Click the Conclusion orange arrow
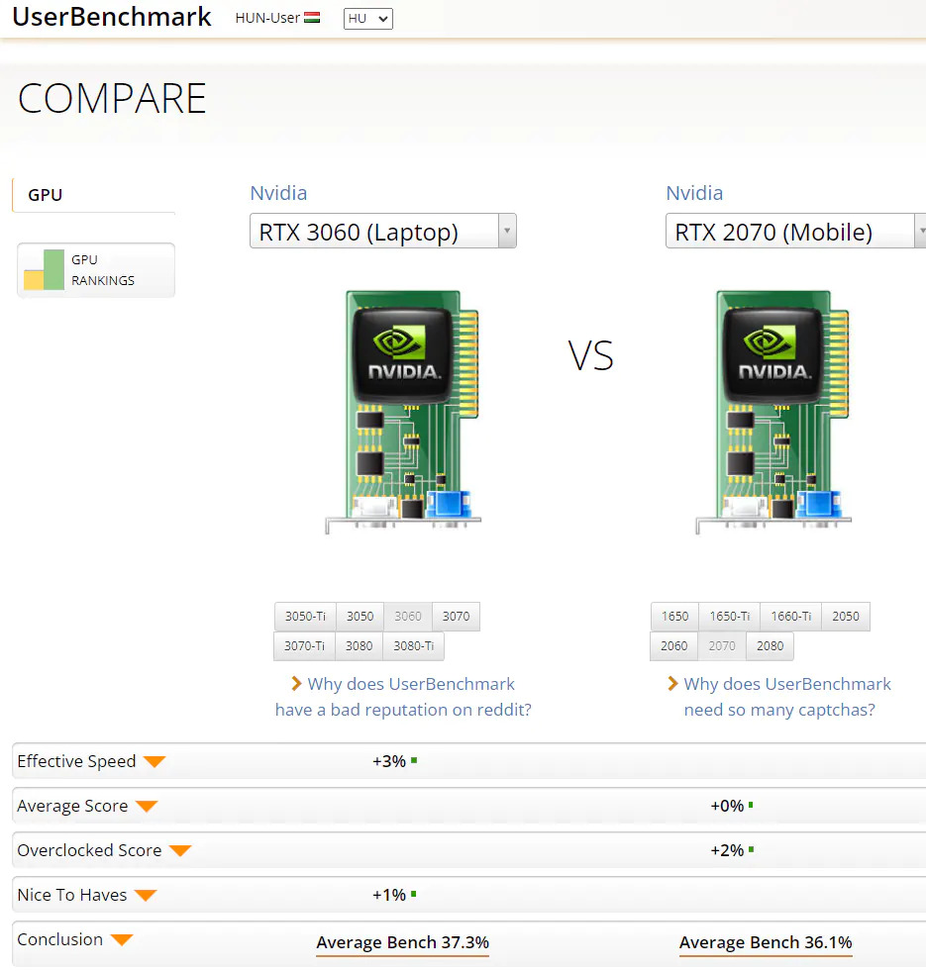Screen dimensions: 926x971 [122, 940]
